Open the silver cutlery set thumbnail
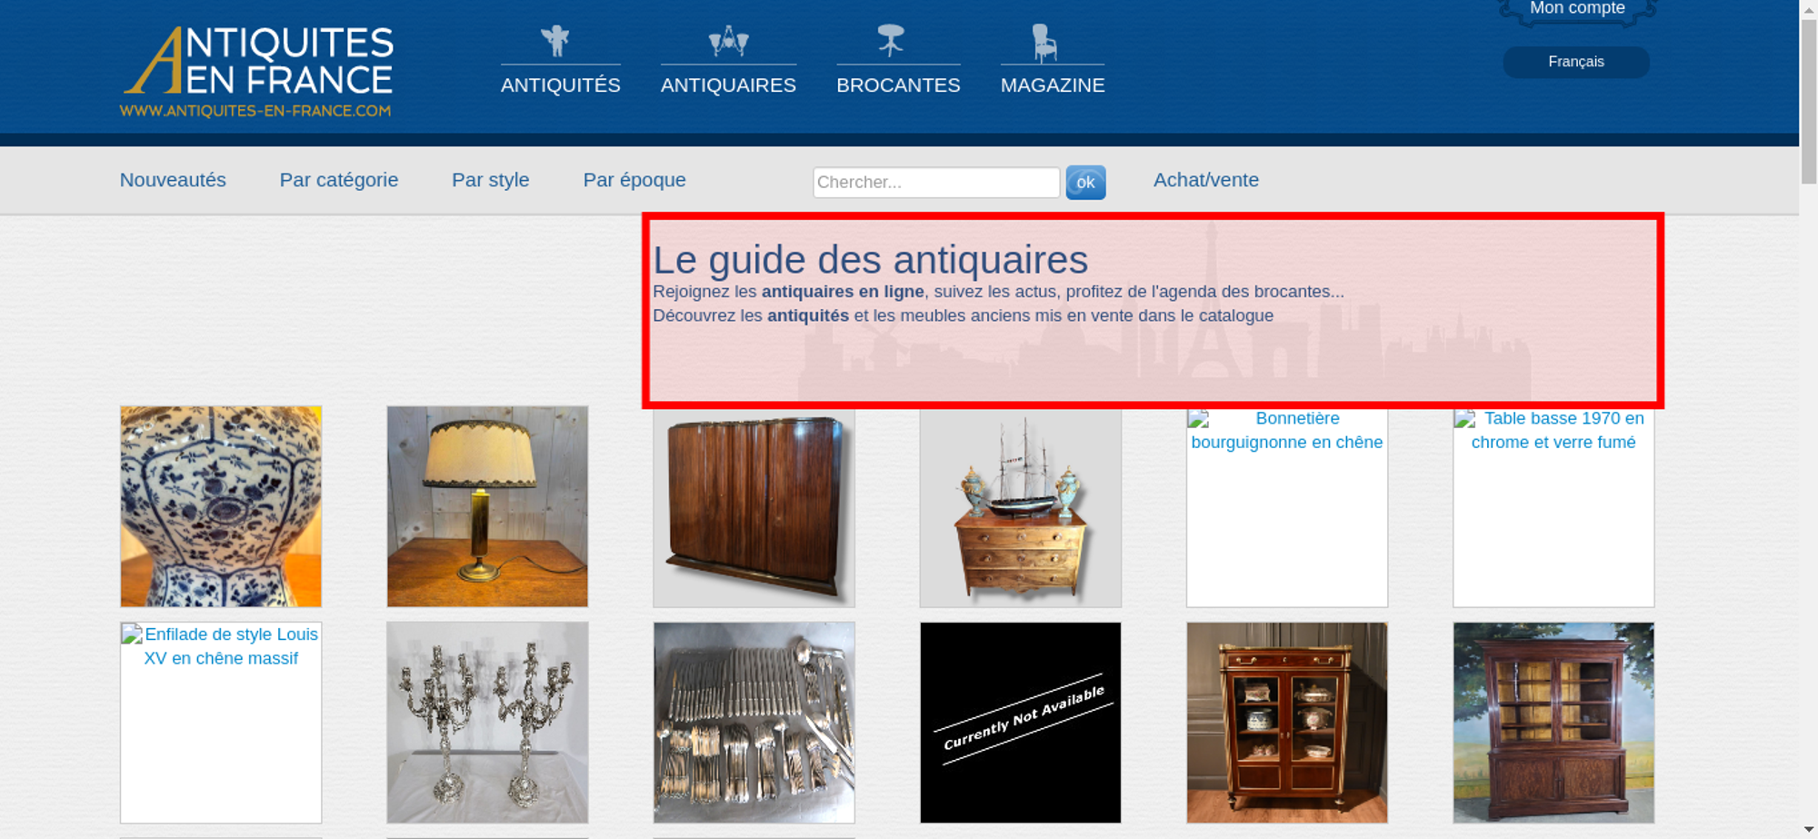 pyautogui.click(x=754, y=723)
